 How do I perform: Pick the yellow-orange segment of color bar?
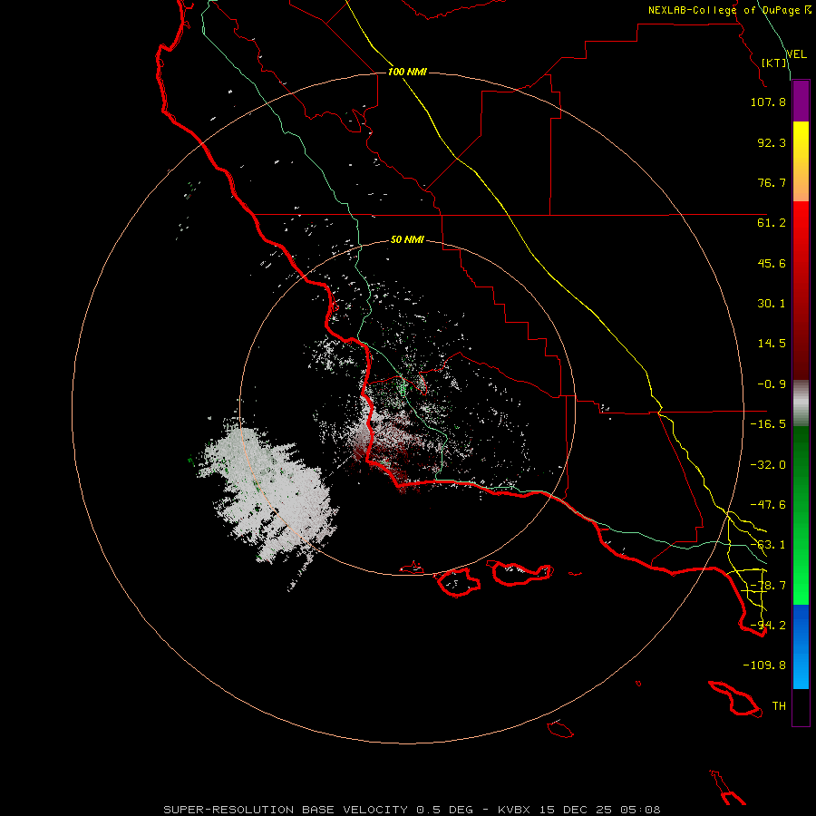(801, 161)
